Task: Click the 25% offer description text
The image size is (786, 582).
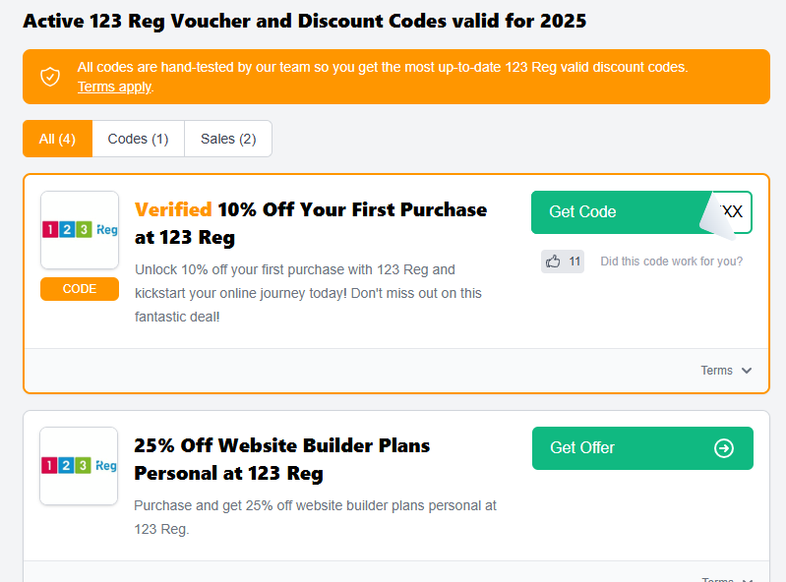Action: [315, 517]
